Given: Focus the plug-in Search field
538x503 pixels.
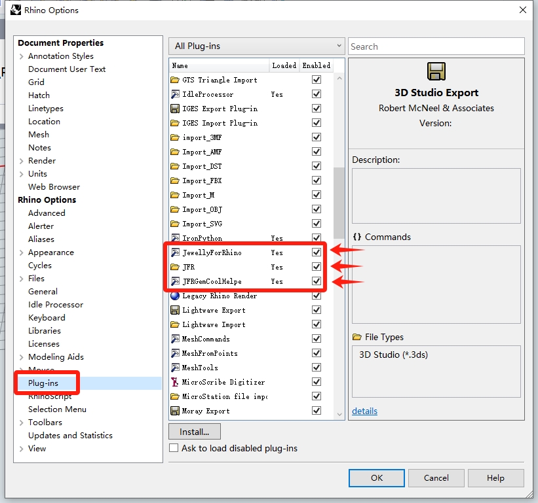Looking at the screenshot, I should [x=436, y=46].
